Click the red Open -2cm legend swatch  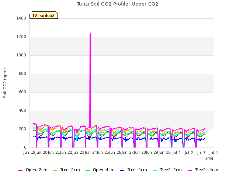coord(20,170)
